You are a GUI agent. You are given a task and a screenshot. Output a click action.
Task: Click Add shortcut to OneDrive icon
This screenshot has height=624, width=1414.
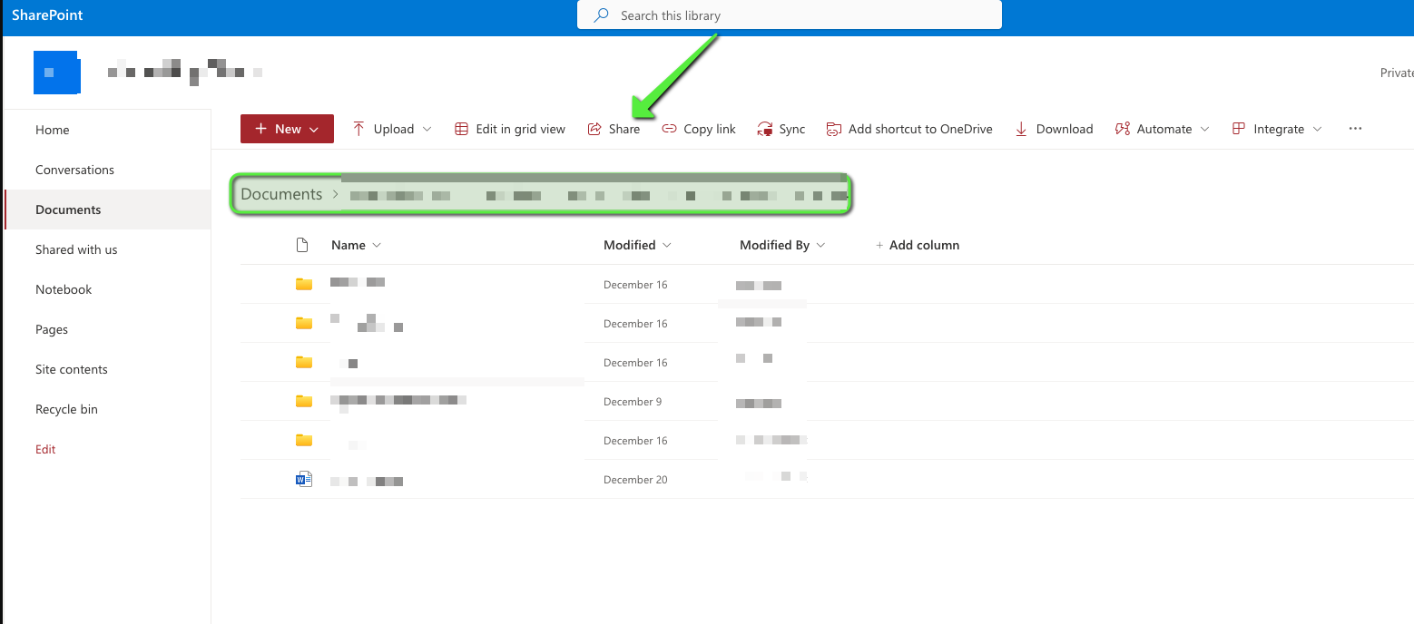point(833,129)
